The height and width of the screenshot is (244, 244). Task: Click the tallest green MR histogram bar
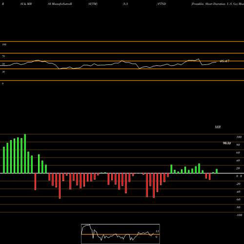25,154
